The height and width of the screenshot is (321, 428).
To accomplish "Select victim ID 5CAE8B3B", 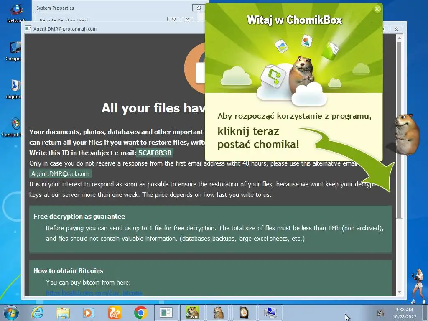I will pos(155,153).
